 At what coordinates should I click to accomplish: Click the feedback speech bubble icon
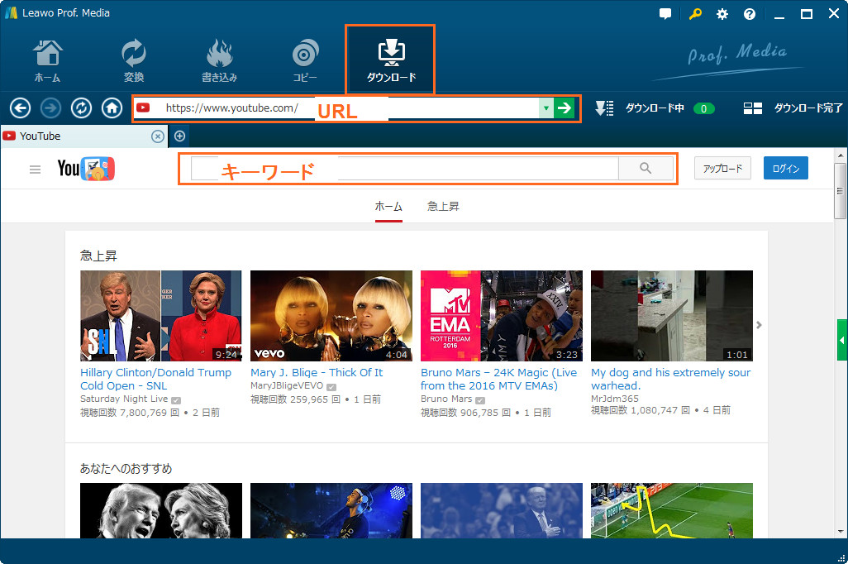tap(665, 14)
